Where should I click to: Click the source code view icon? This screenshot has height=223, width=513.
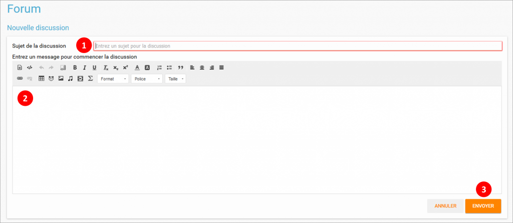(30, 67)
